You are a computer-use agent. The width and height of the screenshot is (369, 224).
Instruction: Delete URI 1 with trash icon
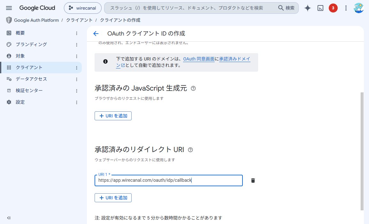tap(253, 180)
